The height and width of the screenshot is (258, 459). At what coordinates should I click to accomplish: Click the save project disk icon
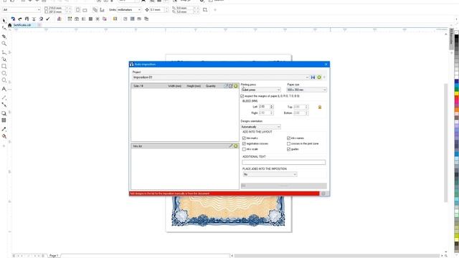[313, 77]
